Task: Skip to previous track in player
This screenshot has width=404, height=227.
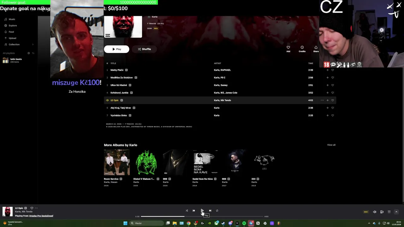Action: pos(194,211)
